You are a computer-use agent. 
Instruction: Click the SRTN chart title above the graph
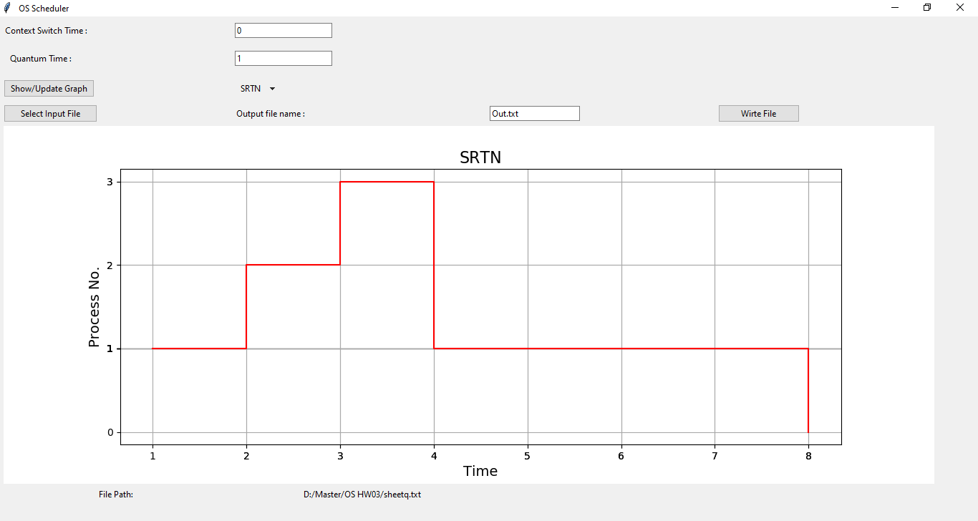[480, 158]
